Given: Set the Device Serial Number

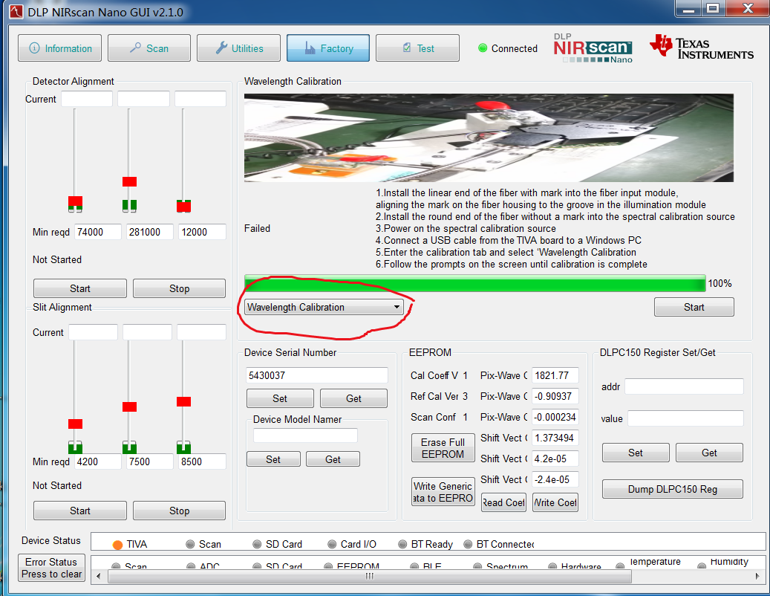Looking at the screenshot, I should pos(280,398).
